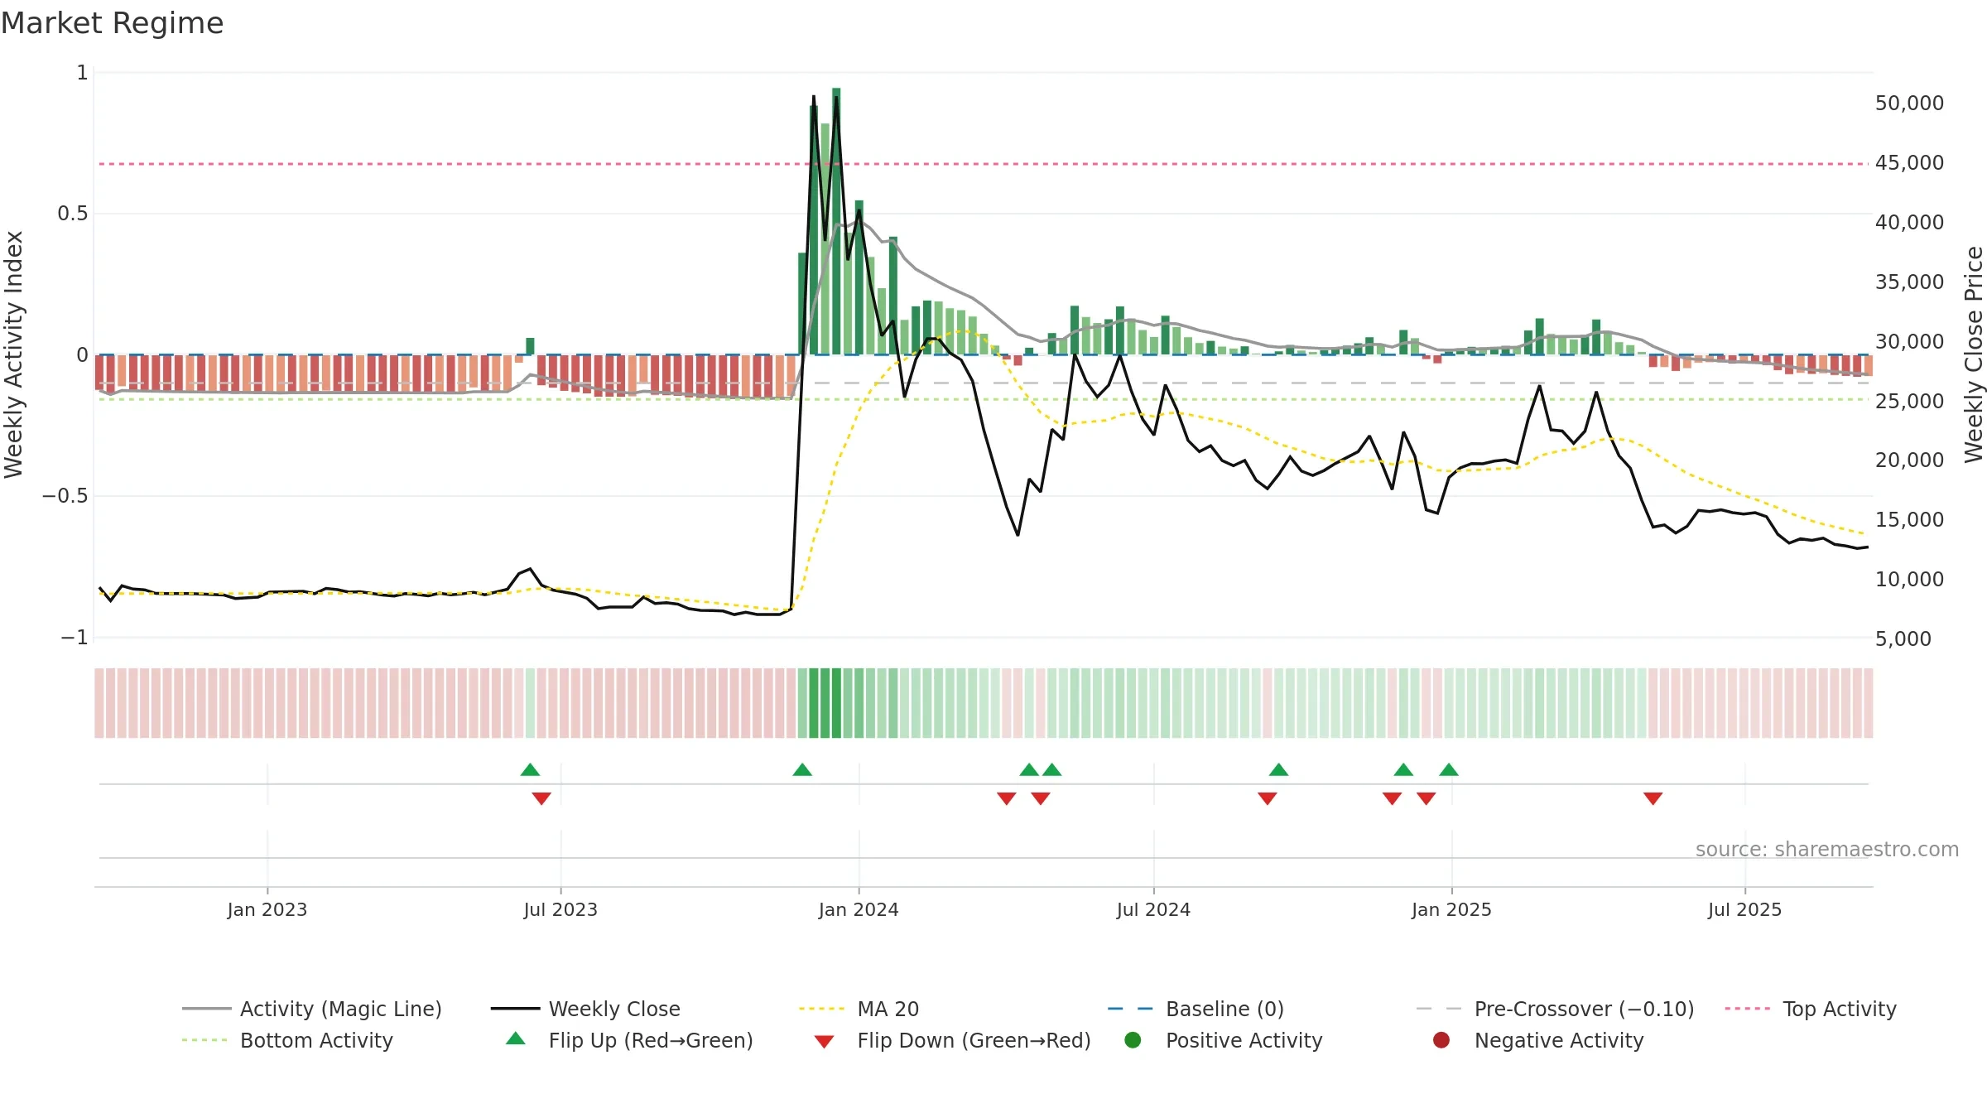Click the Negative Activity red circle icon
Screen dimensions: 1987x1118
coord(1441,1039)
